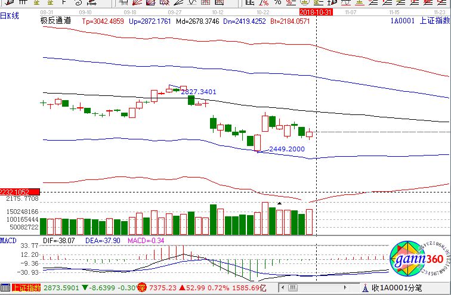Viewport: 451px width, 295px height.
Task: Click the highlighted 2018-10-31 date marker
Action: coord(315,12)
